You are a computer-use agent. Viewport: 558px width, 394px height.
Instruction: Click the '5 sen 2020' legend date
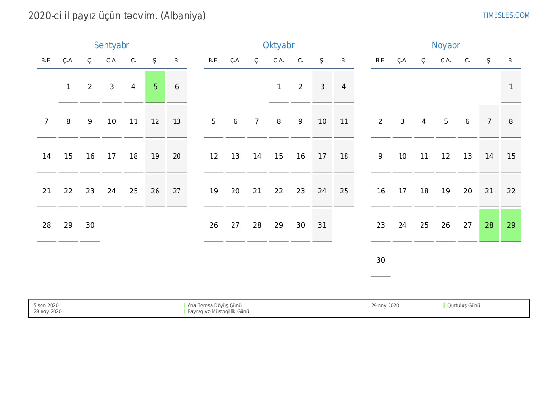tap(46, 306)
